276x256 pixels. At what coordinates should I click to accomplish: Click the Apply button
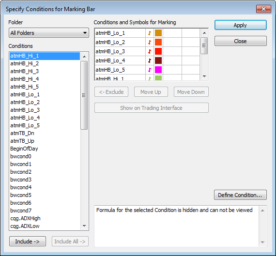pos(241,25)
